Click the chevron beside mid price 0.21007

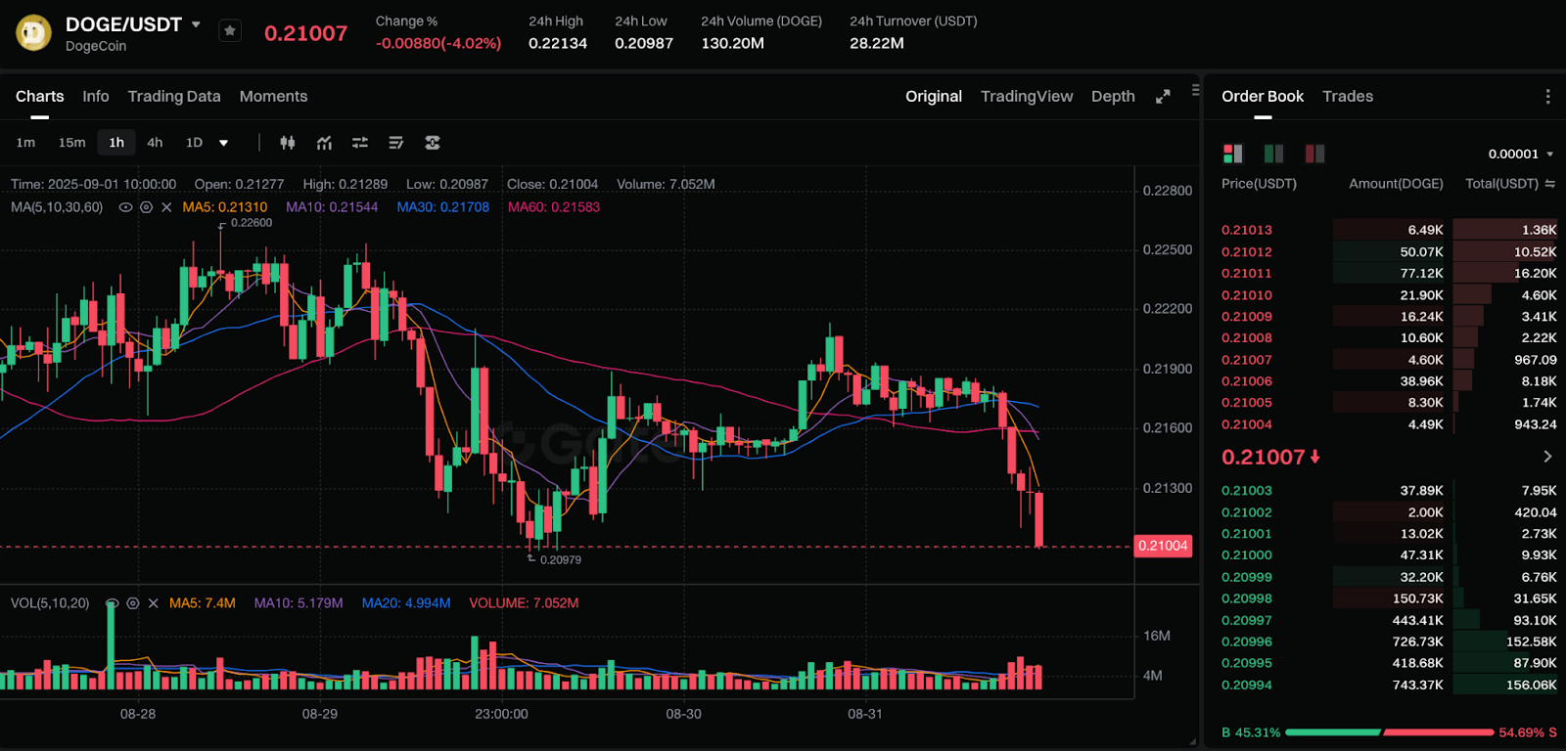(x=1547, y=457)
